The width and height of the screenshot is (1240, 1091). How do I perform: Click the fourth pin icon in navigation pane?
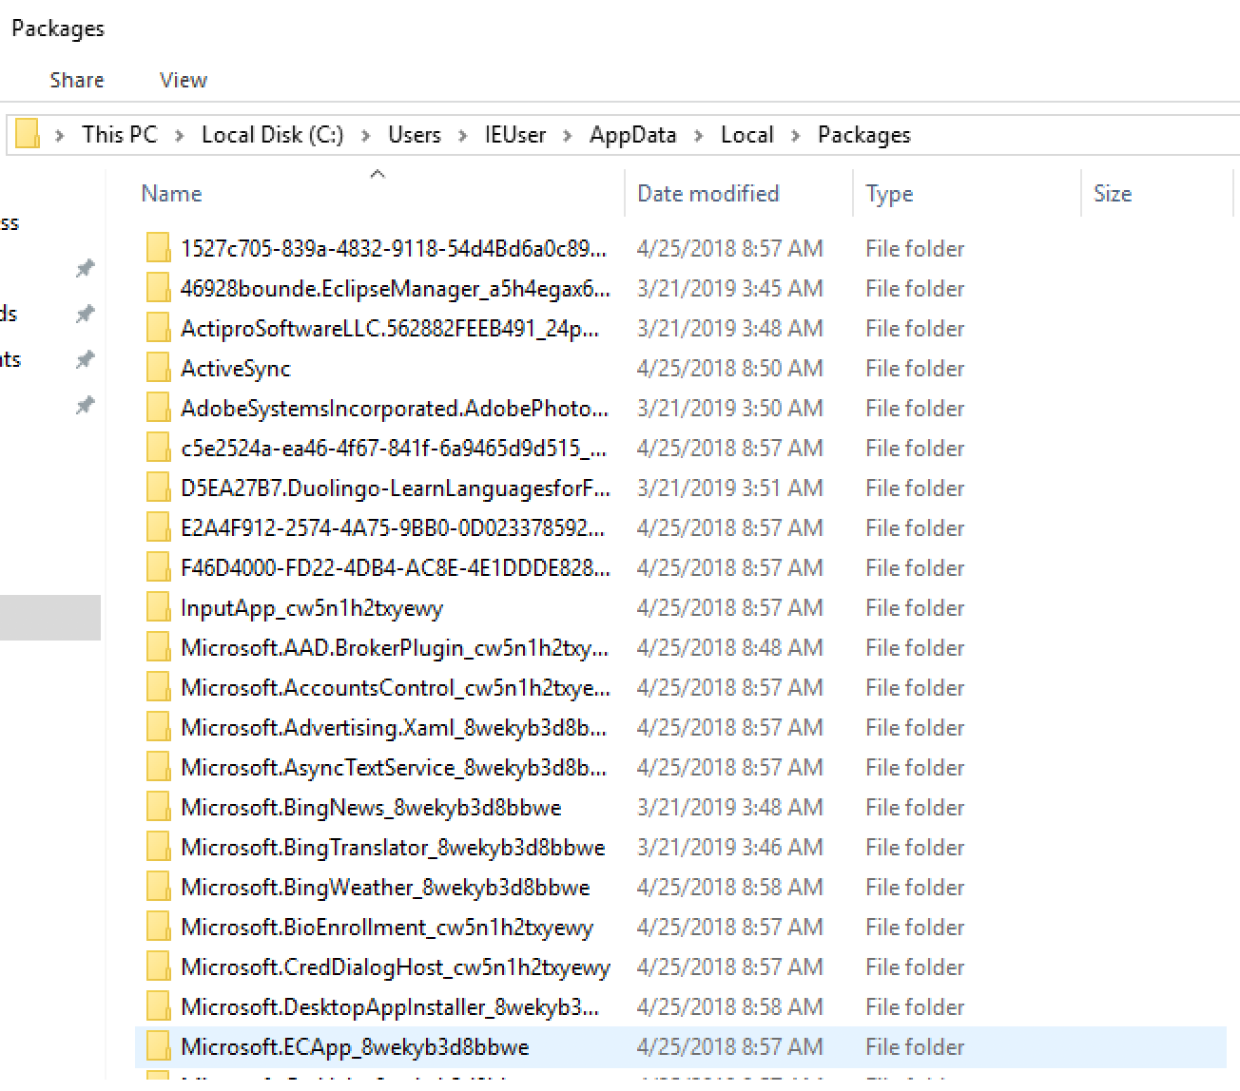coord(86,405)
